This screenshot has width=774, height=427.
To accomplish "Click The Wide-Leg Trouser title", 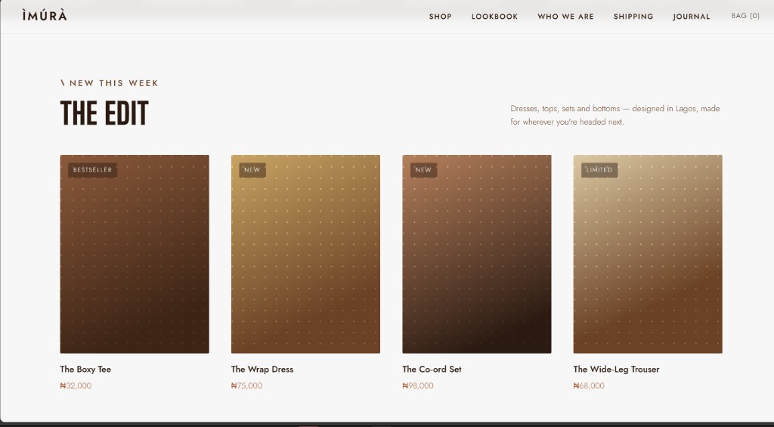I will [616, 370].
